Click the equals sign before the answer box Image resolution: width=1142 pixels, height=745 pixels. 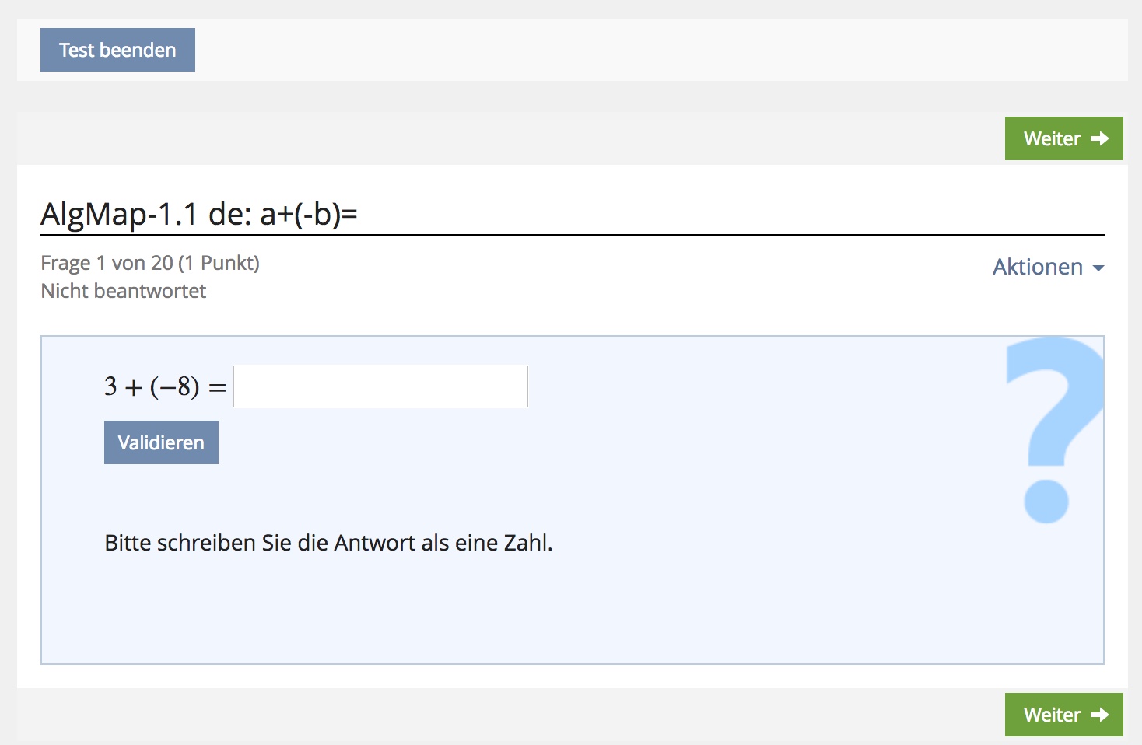pyautogui.click(x=217, y=387)
